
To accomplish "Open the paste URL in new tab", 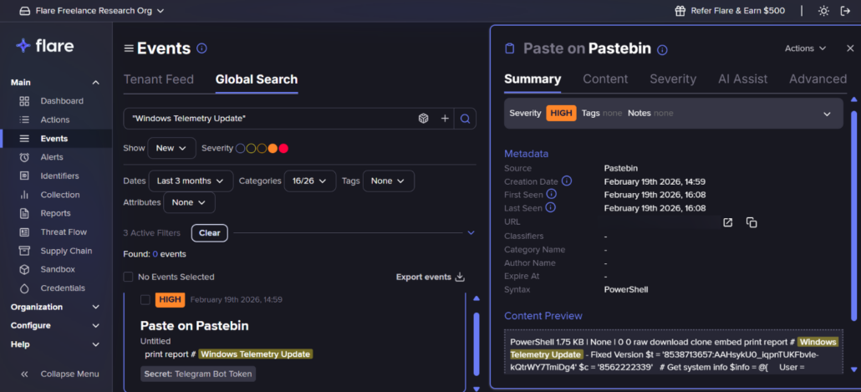I will [727, 222].
